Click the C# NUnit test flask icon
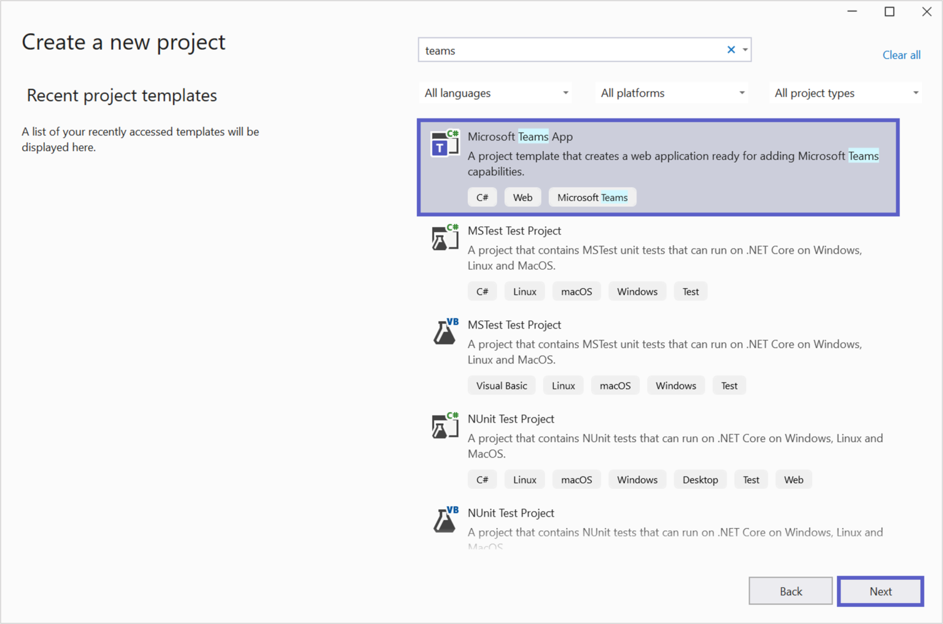The height and width of the screenshot is (624, 943). 444,426
